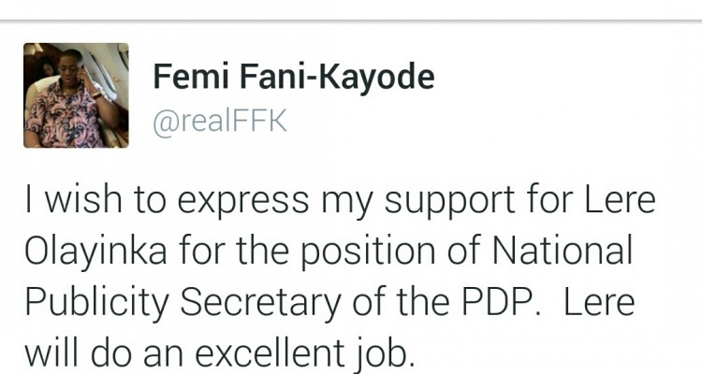Click 'Lere' following 'PDP.' on third line
The height and width of the screenshot is (374, 702).
pos(599,301)
